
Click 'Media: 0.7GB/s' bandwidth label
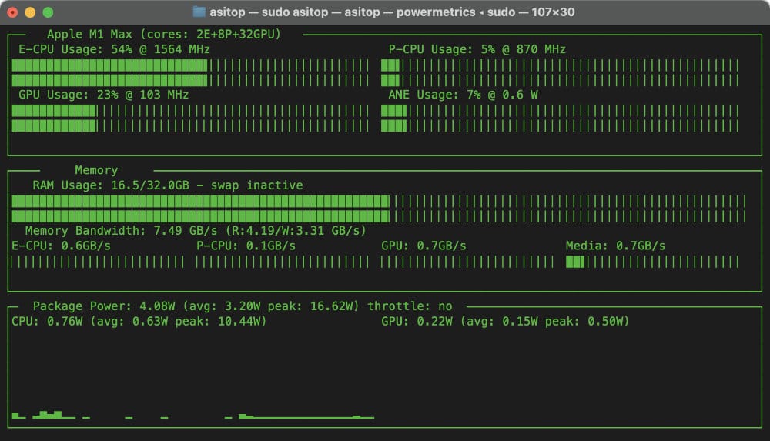[615, 246]
